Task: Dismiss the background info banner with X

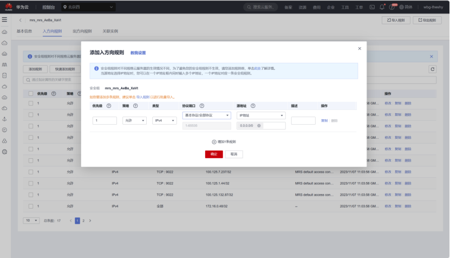Action: click(432, 56)
